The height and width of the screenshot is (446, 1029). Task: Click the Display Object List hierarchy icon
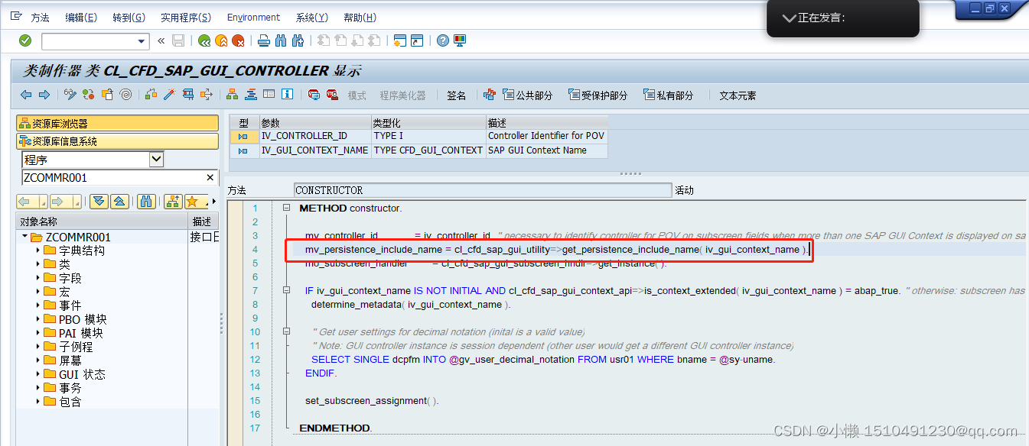(x=232, y=95)
